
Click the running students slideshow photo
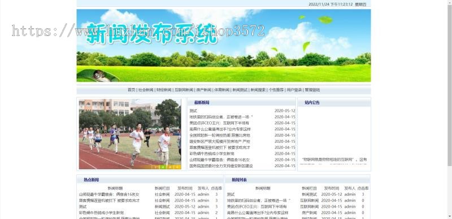(x=130, y=134)
